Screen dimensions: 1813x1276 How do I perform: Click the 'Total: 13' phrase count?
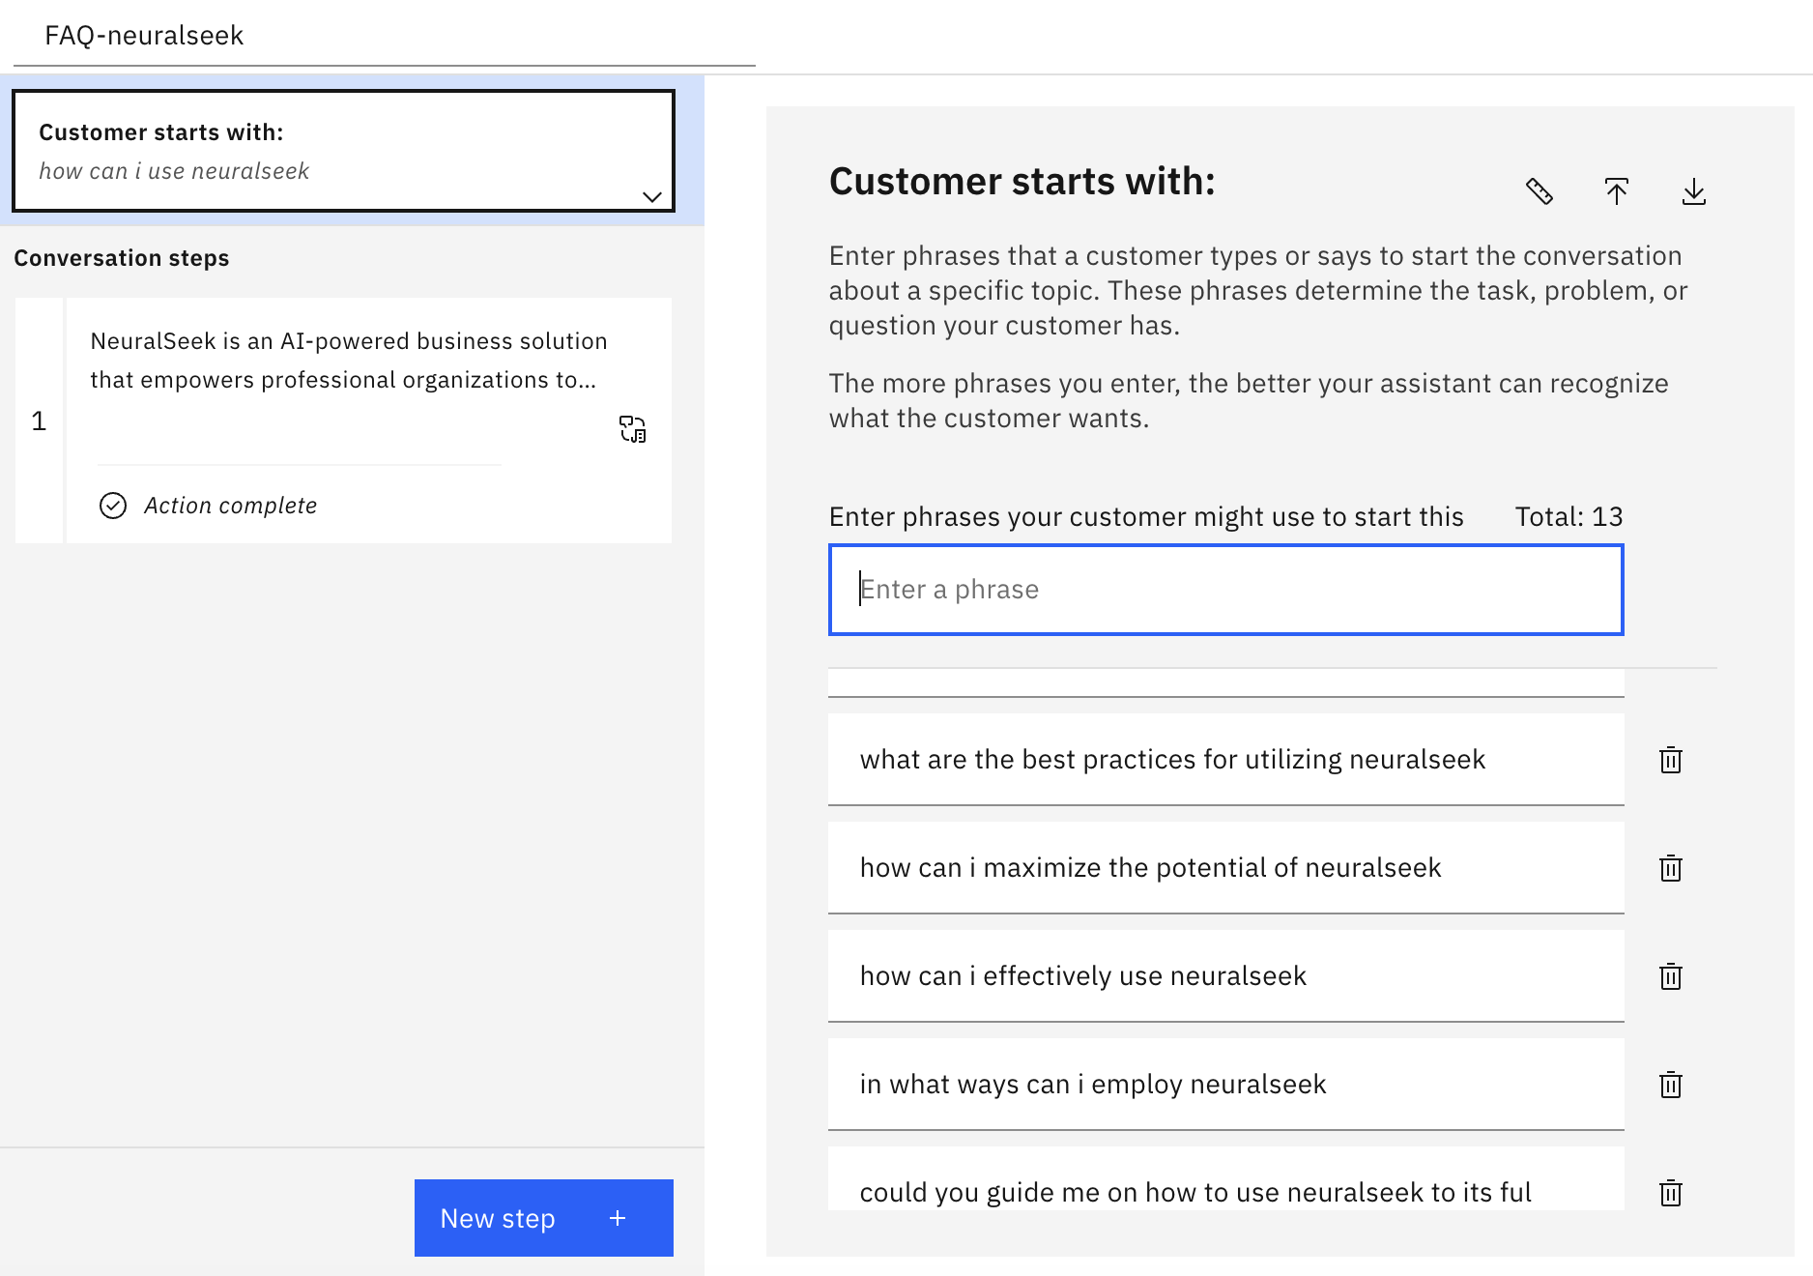click(x=1568, y=517)
